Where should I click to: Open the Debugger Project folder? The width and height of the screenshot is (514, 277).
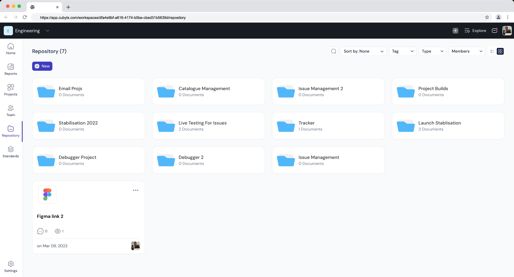click(x=89, y=160)
